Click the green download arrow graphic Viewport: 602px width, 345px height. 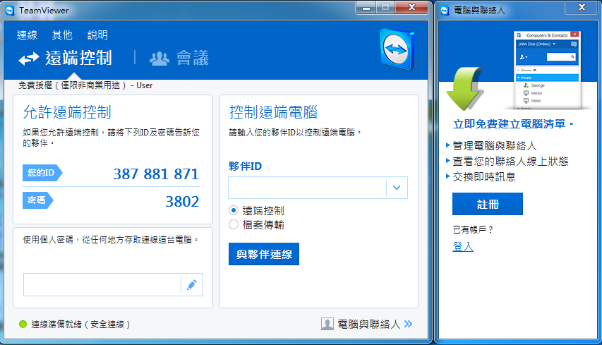coord(465,88)
